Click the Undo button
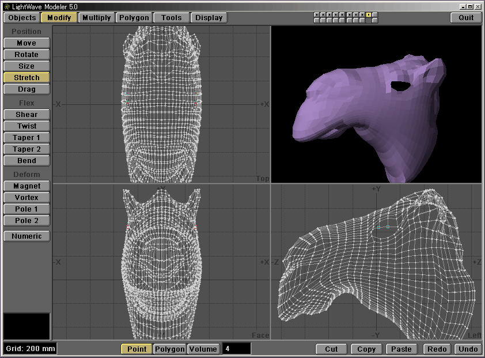Image resolution: width=485 pixels, height=358 pixels. click(x=468, y=349)
